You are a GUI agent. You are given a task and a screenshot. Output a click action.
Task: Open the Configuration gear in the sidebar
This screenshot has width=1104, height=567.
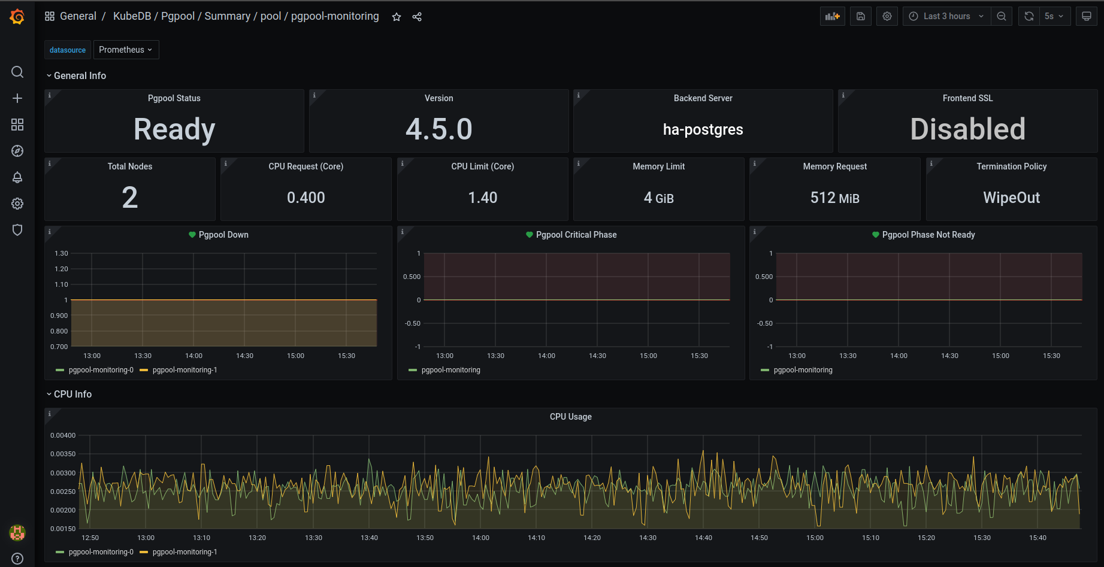coord(17,204)
